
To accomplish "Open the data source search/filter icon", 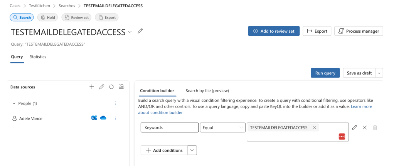I will pyautogui.click(x=121, y=87).
